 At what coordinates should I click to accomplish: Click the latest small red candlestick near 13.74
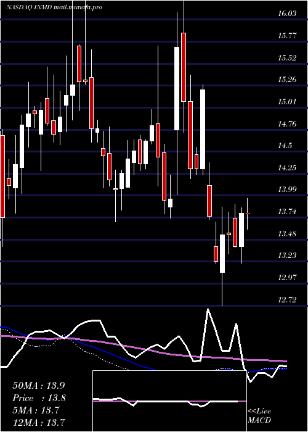click(248, 214)
